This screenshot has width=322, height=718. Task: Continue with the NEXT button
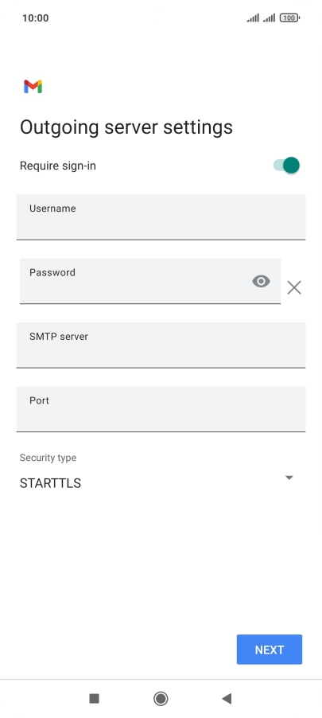(x=270, y=650)
